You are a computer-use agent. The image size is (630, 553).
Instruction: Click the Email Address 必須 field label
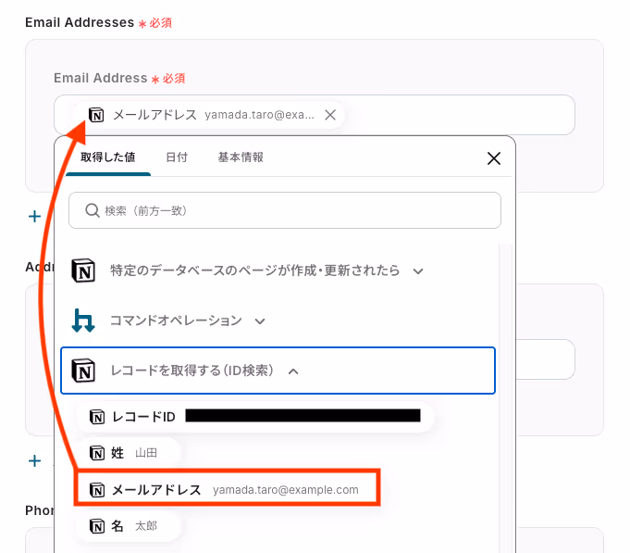(119, 78)
